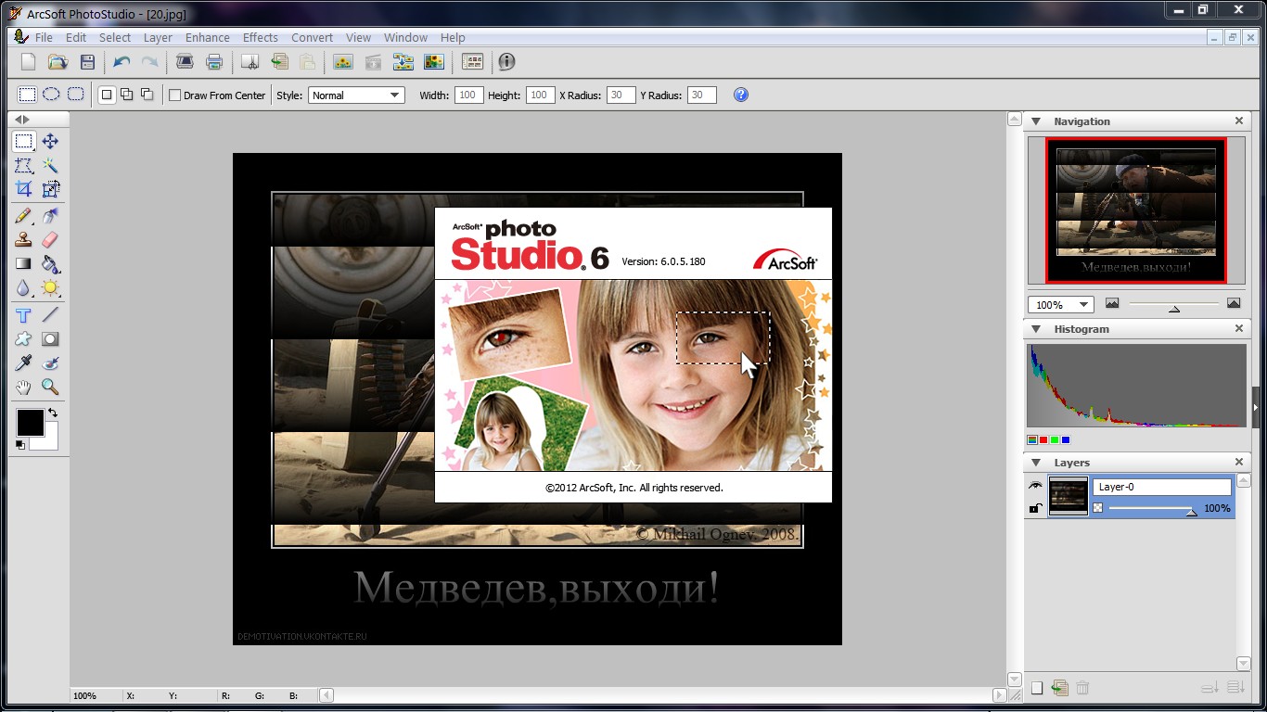The width and height of the screenshot is (1267, 712).
Task: Select the Brighten sun tool
Action: 50,288
